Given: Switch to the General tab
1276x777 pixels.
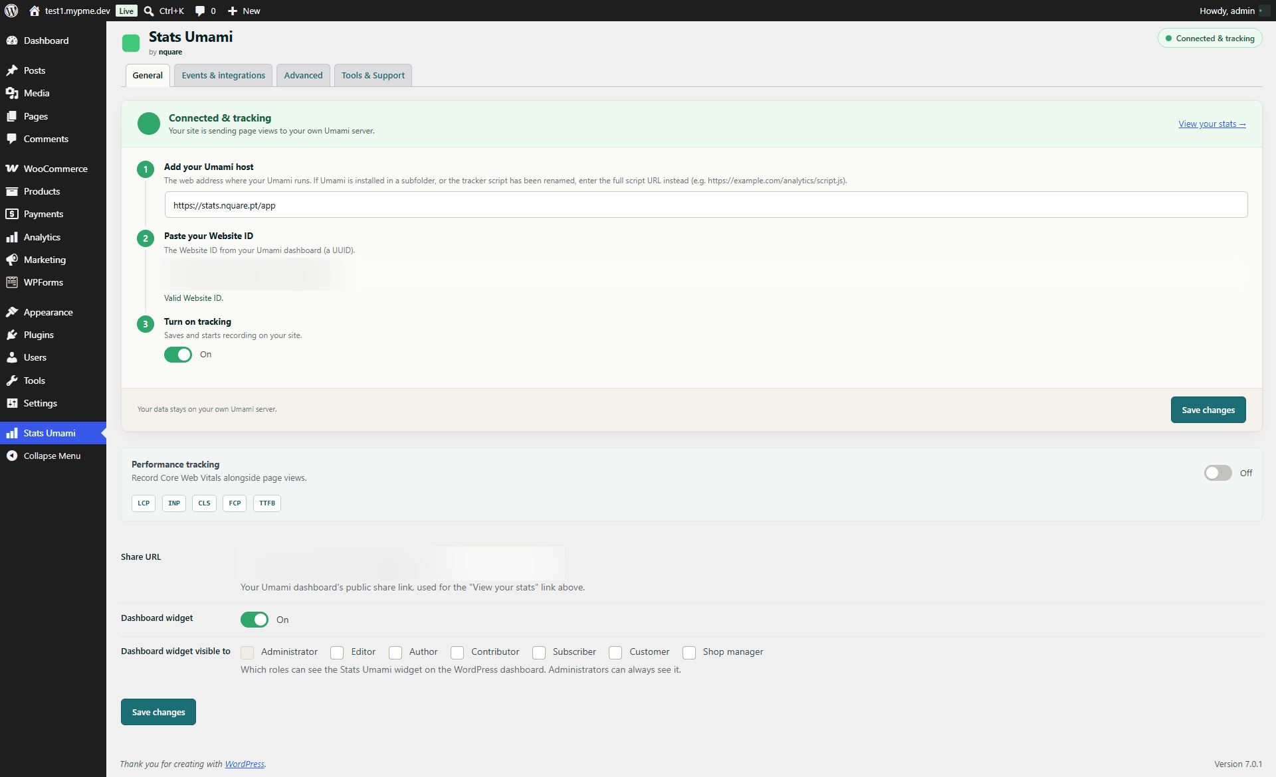Looking at the screenshot, I should 148,75.
